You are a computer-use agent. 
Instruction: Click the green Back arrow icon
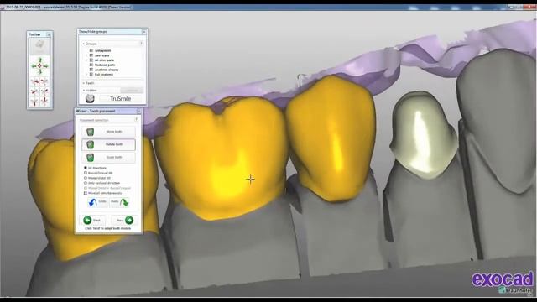pyautogui.click(x=87, y=220)
